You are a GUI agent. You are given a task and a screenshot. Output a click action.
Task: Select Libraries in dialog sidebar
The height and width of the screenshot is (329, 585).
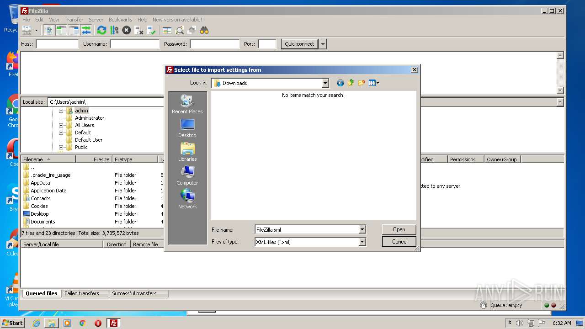[187, 152]
